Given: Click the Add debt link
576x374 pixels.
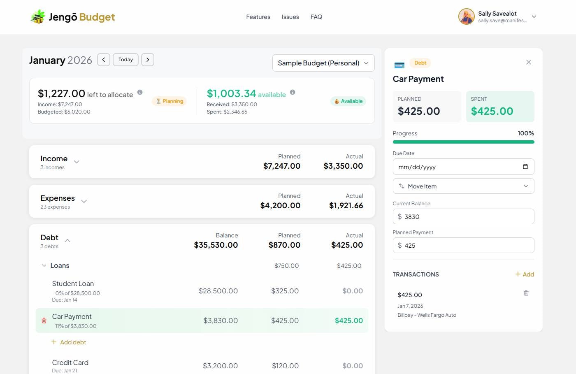Looking at the screenshot, I should click(69, 342).
